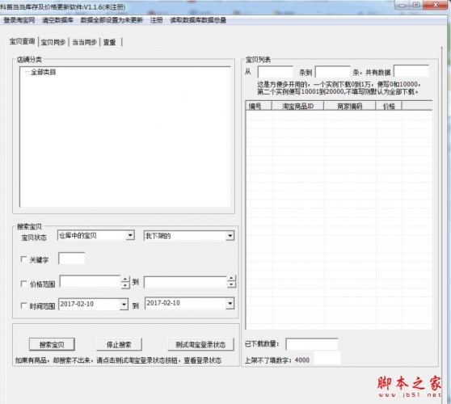Select the 全部类目 tree node

43,72
